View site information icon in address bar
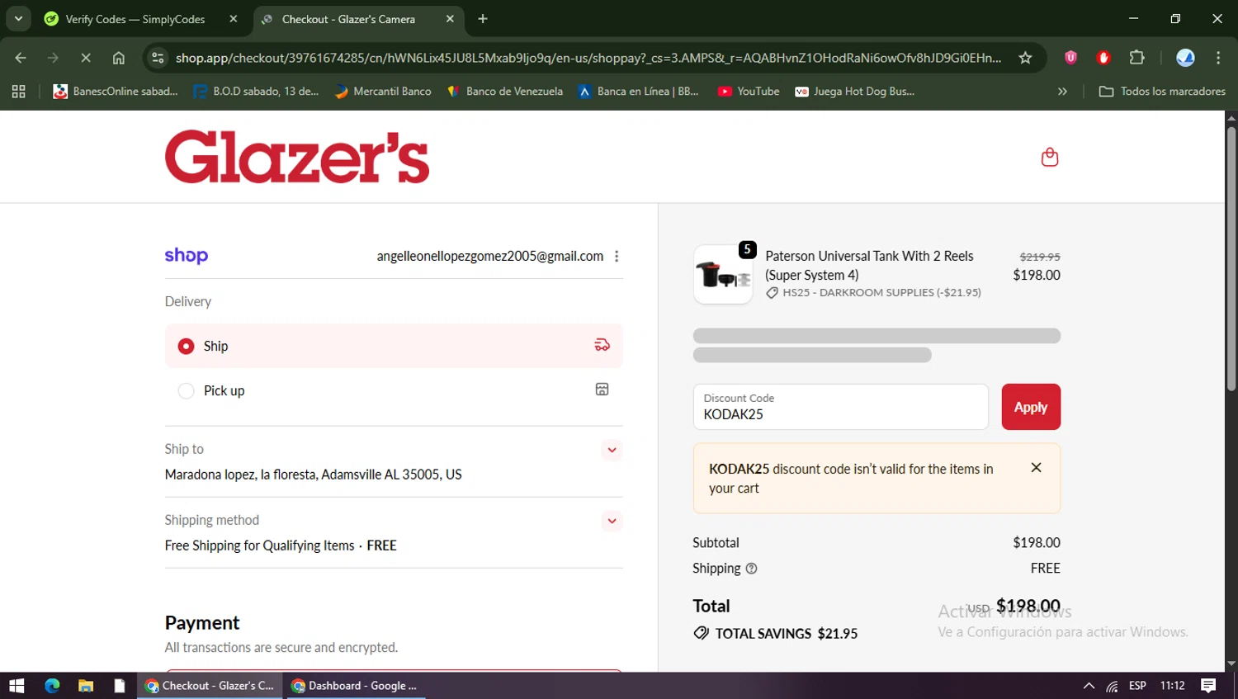This screenshot has width=1238, height=699. [158, 58]
